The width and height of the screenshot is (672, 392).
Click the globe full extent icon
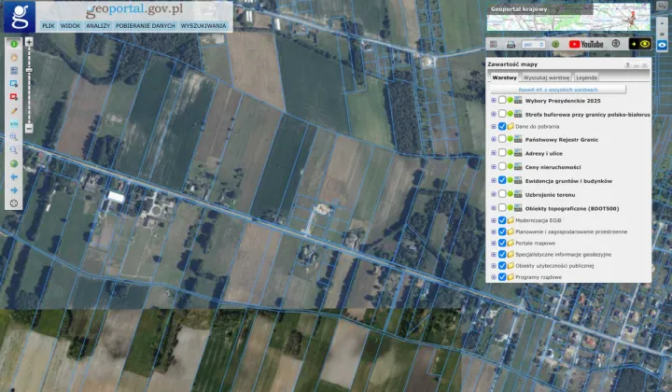point(14,163)
